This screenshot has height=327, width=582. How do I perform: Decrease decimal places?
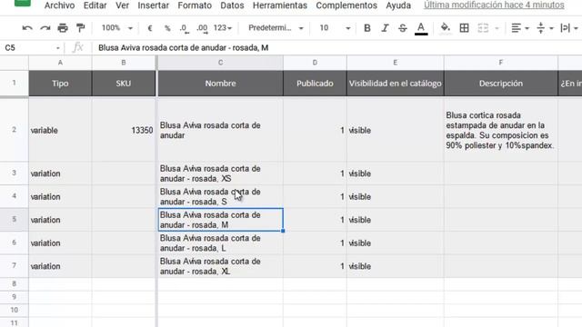coord(184,28)
